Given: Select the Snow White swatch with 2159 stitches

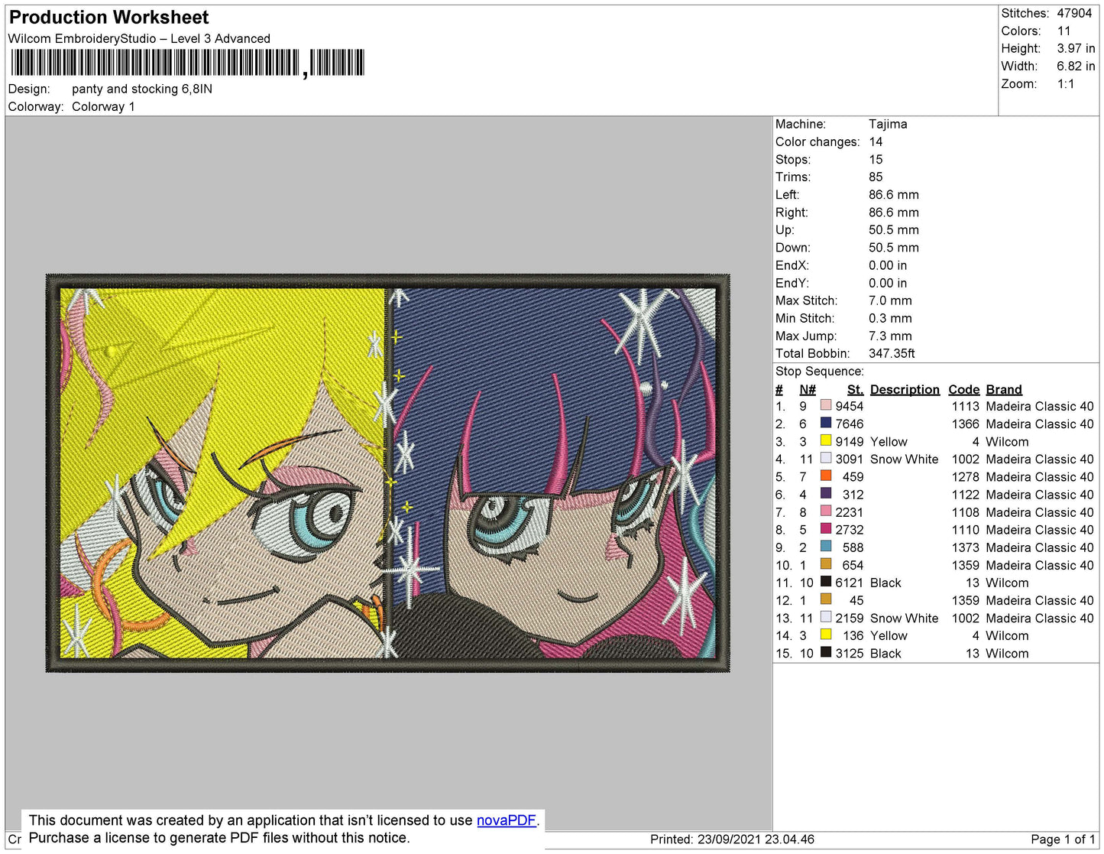Looking at the screenshot, I should [825, 617].
